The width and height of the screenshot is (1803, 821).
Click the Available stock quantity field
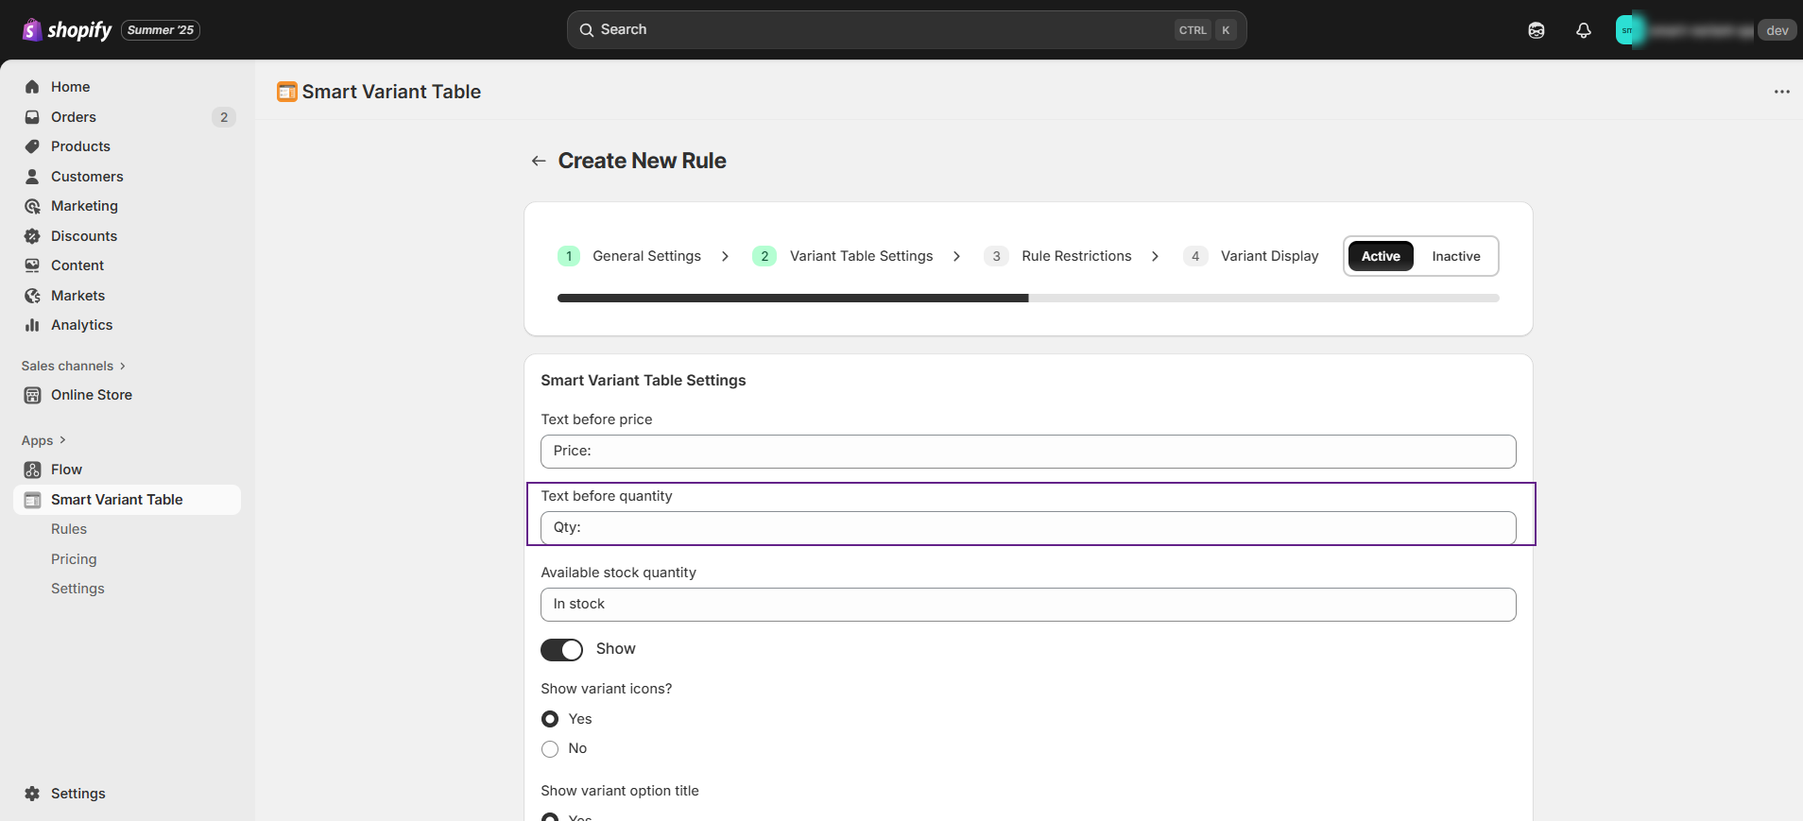point(1028,605)
